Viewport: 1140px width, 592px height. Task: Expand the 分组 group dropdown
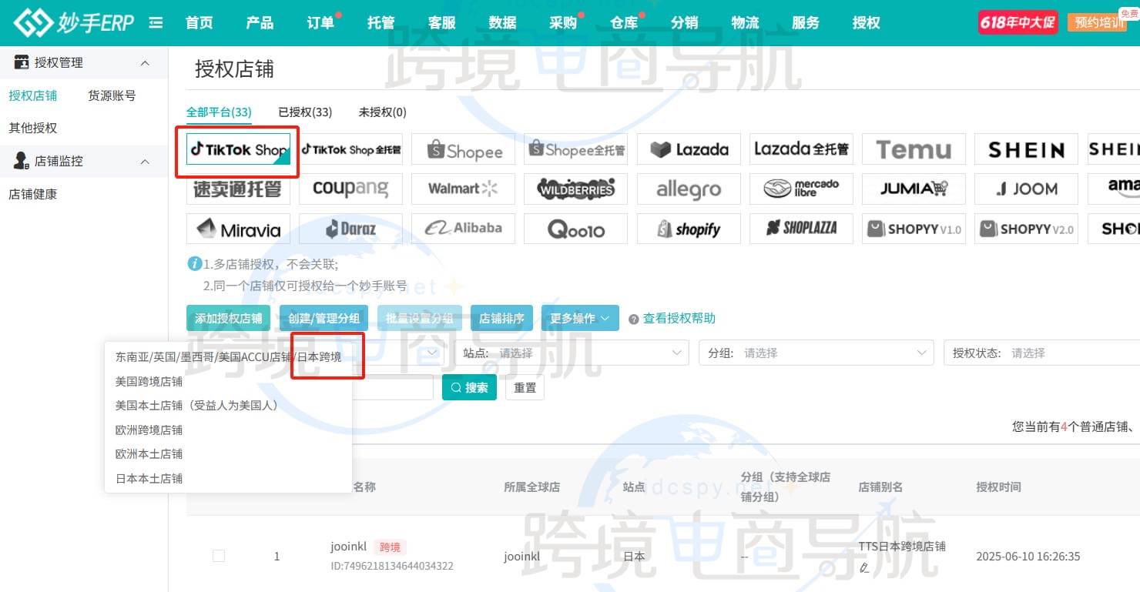pyautogui.click(x=816, y=352)
